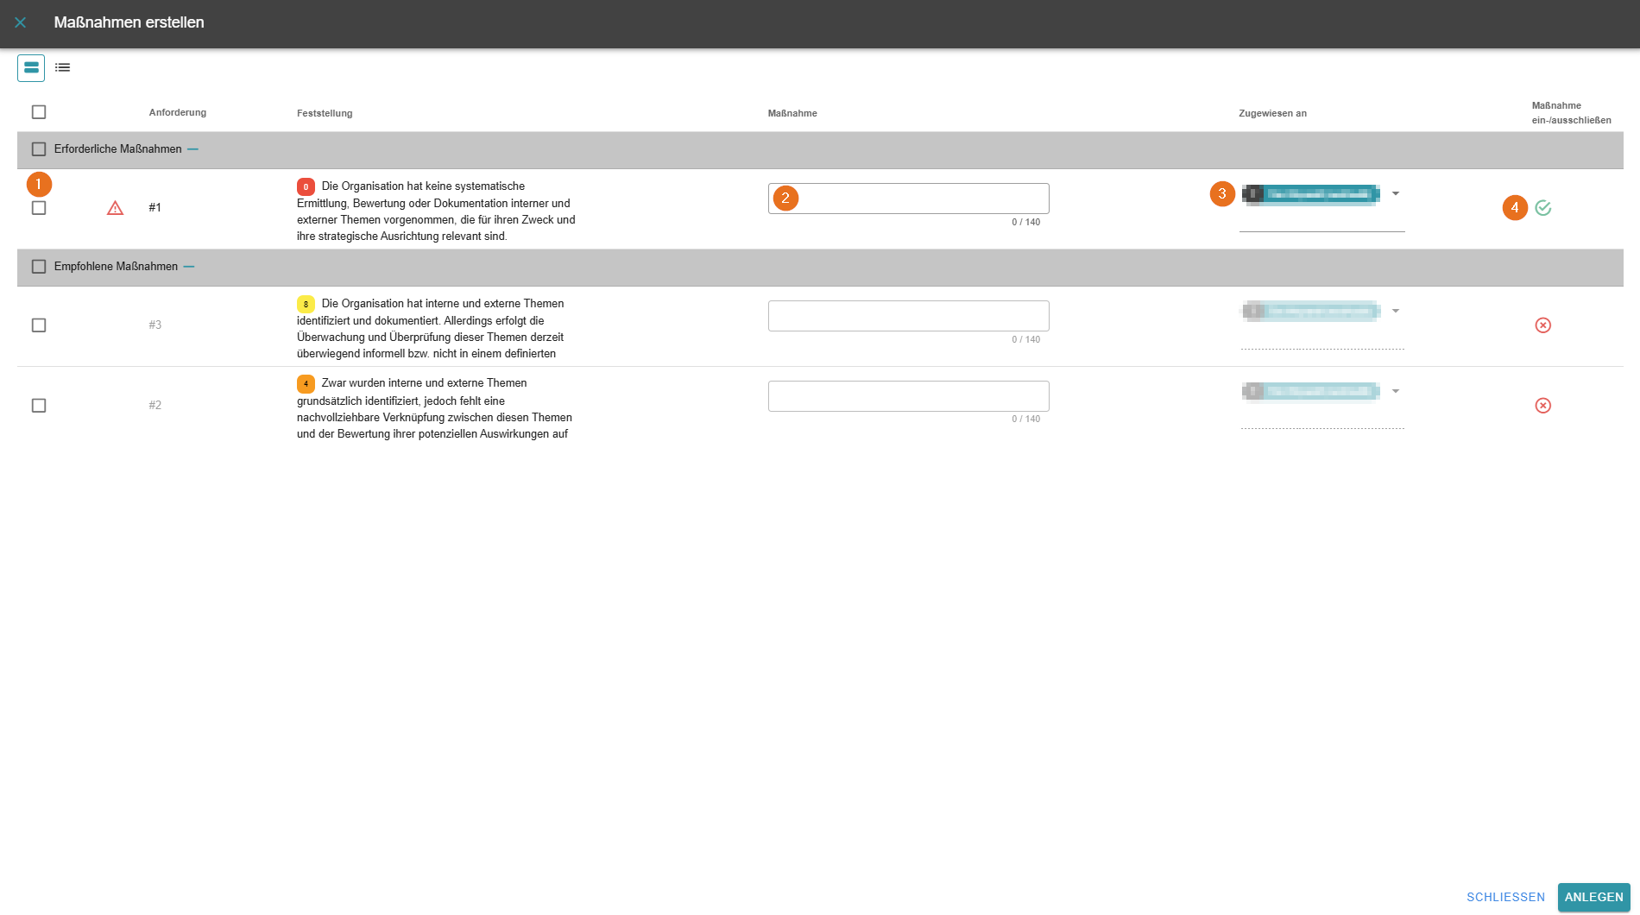Tick the Empfohlene Maßnahmen group checkbox
This screenshot has height=915, width=1640.
pos(39,267)
